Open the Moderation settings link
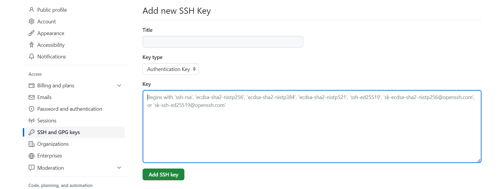 (51, 168)
